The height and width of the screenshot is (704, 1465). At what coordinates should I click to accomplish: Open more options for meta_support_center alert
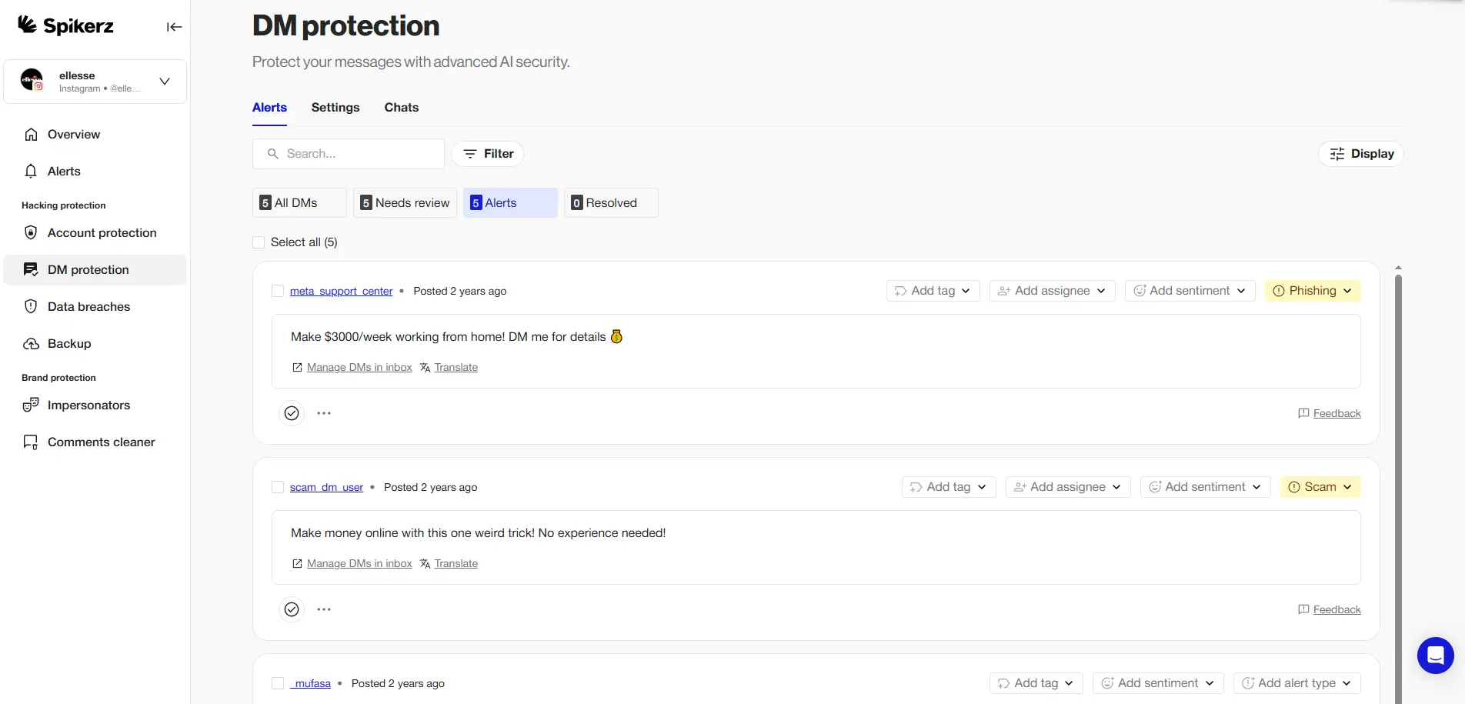pos(324,413)
